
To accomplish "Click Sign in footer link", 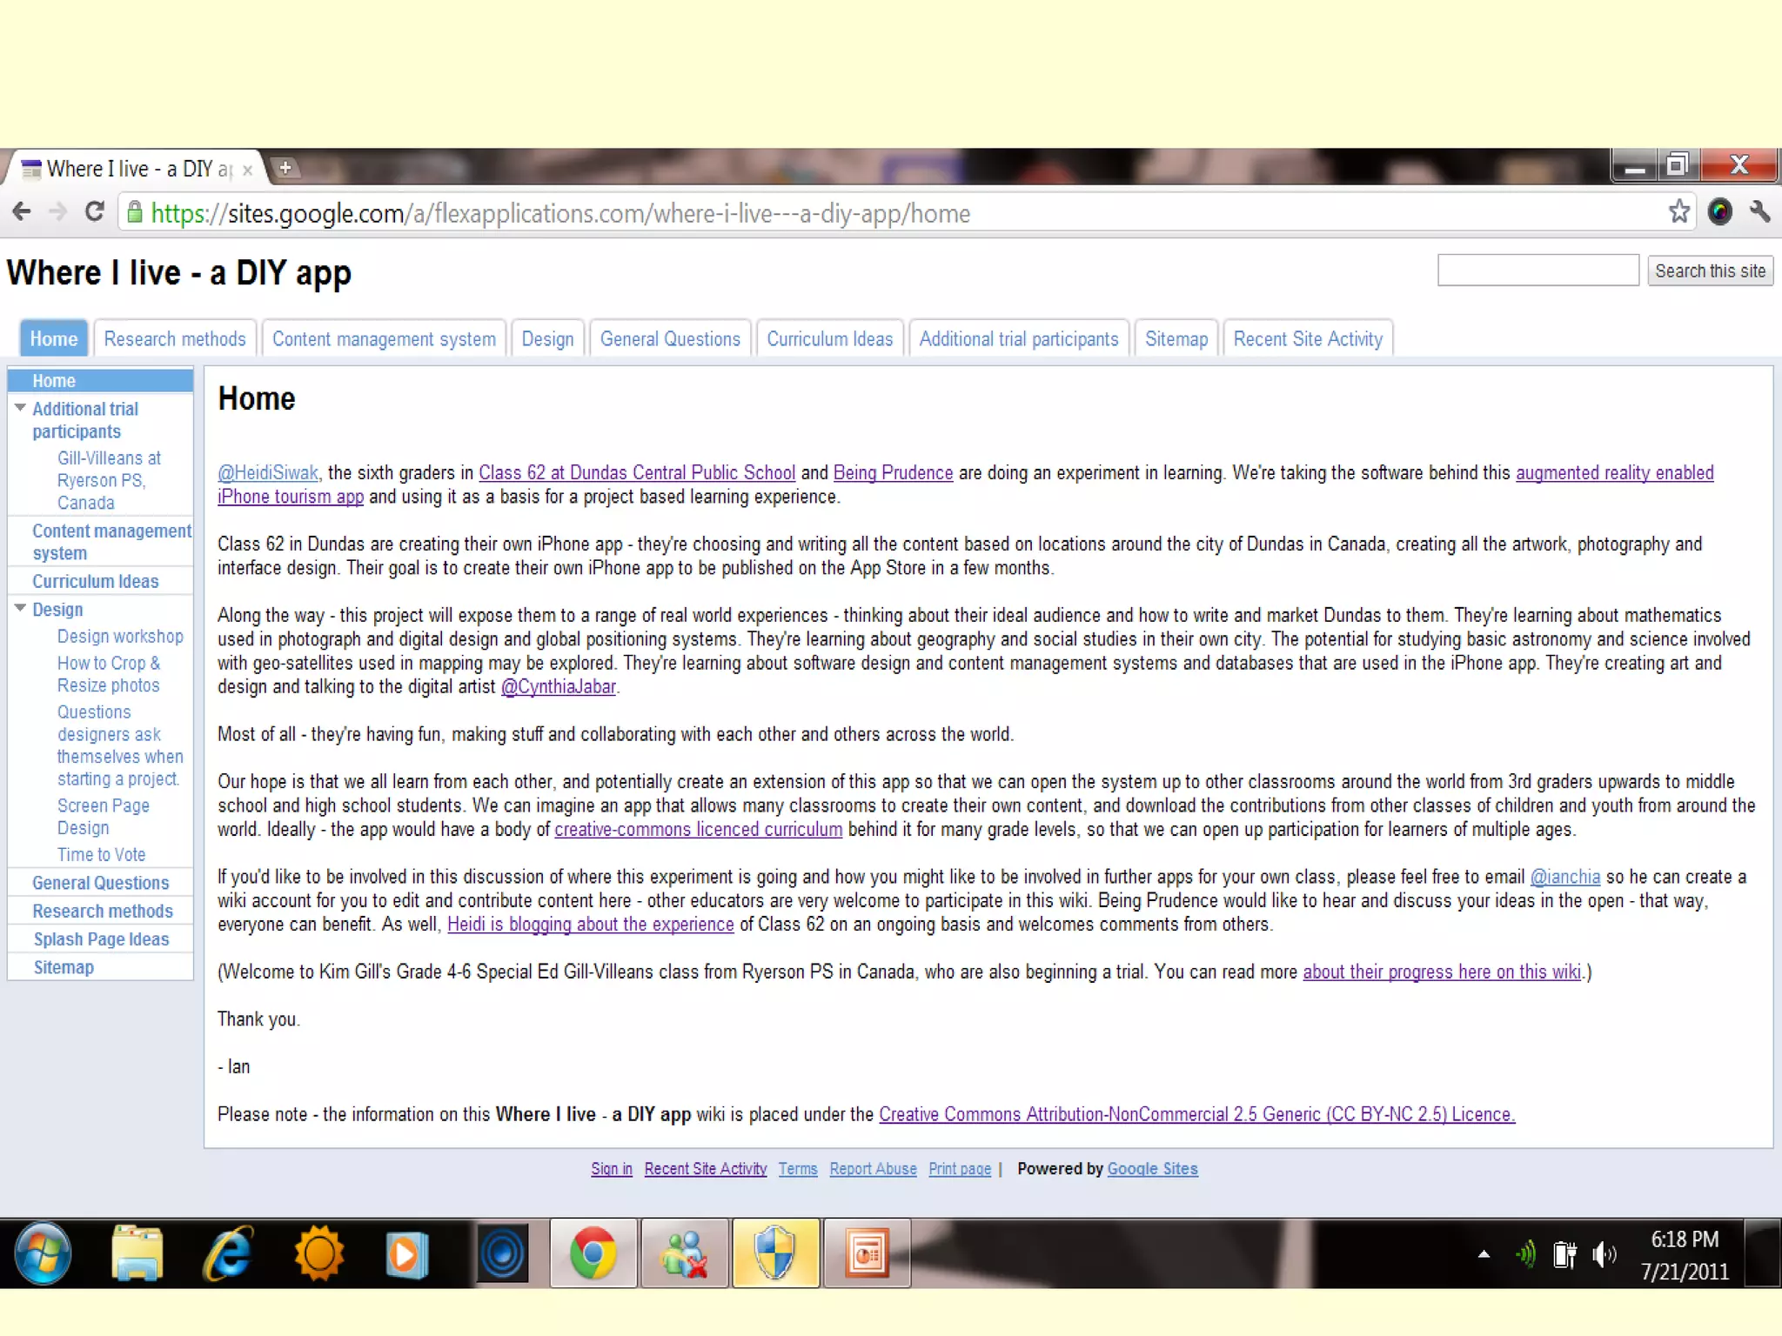I will [611, 1169].
